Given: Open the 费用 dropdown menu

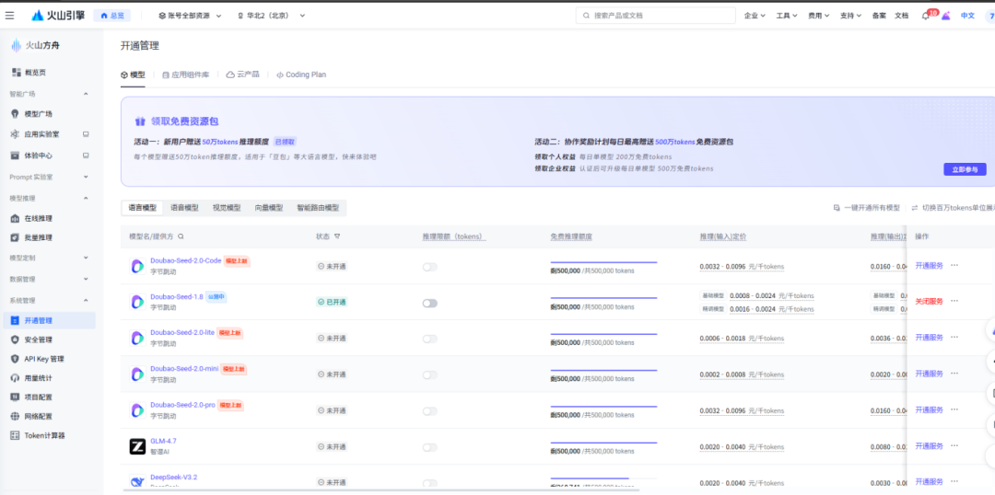Looking at the screenshot, I should click(819, 16).
